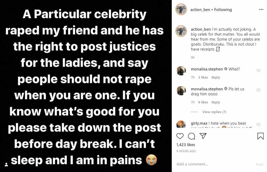Reply to the "What?" comment
This screenshot has height=172, width=267.
pos(216,77)
